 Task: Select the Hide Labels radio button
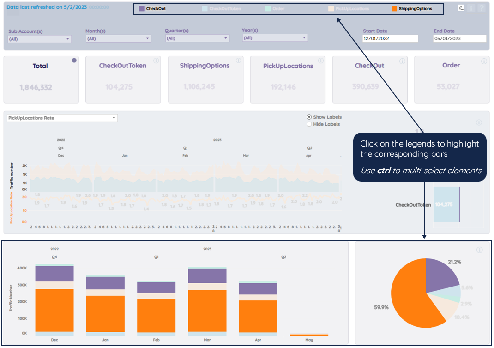coord(309,124)
